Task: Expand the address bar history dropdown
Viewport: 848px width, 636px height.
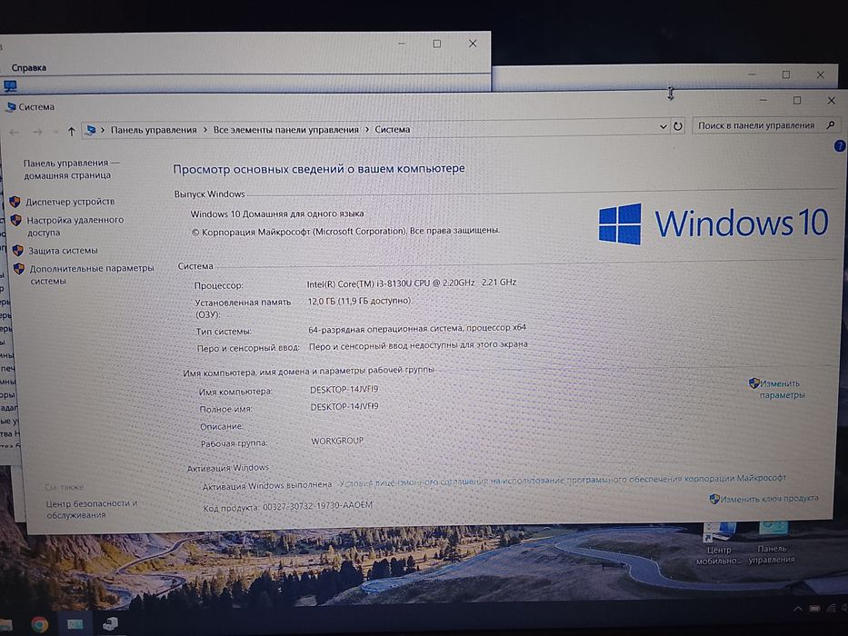Action: [663, 126]
